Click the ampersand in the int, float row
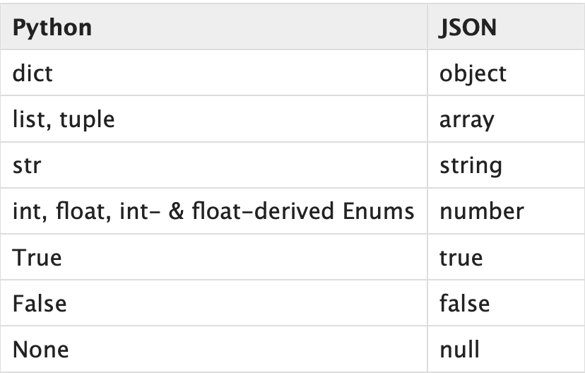The width and height of the screenshot is (585, 373). 176,211
